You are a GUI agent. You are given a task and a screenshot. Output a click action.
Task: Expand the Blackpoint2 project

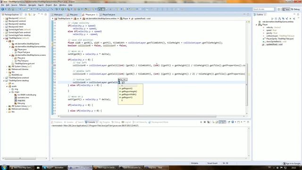tap(4, 18)
